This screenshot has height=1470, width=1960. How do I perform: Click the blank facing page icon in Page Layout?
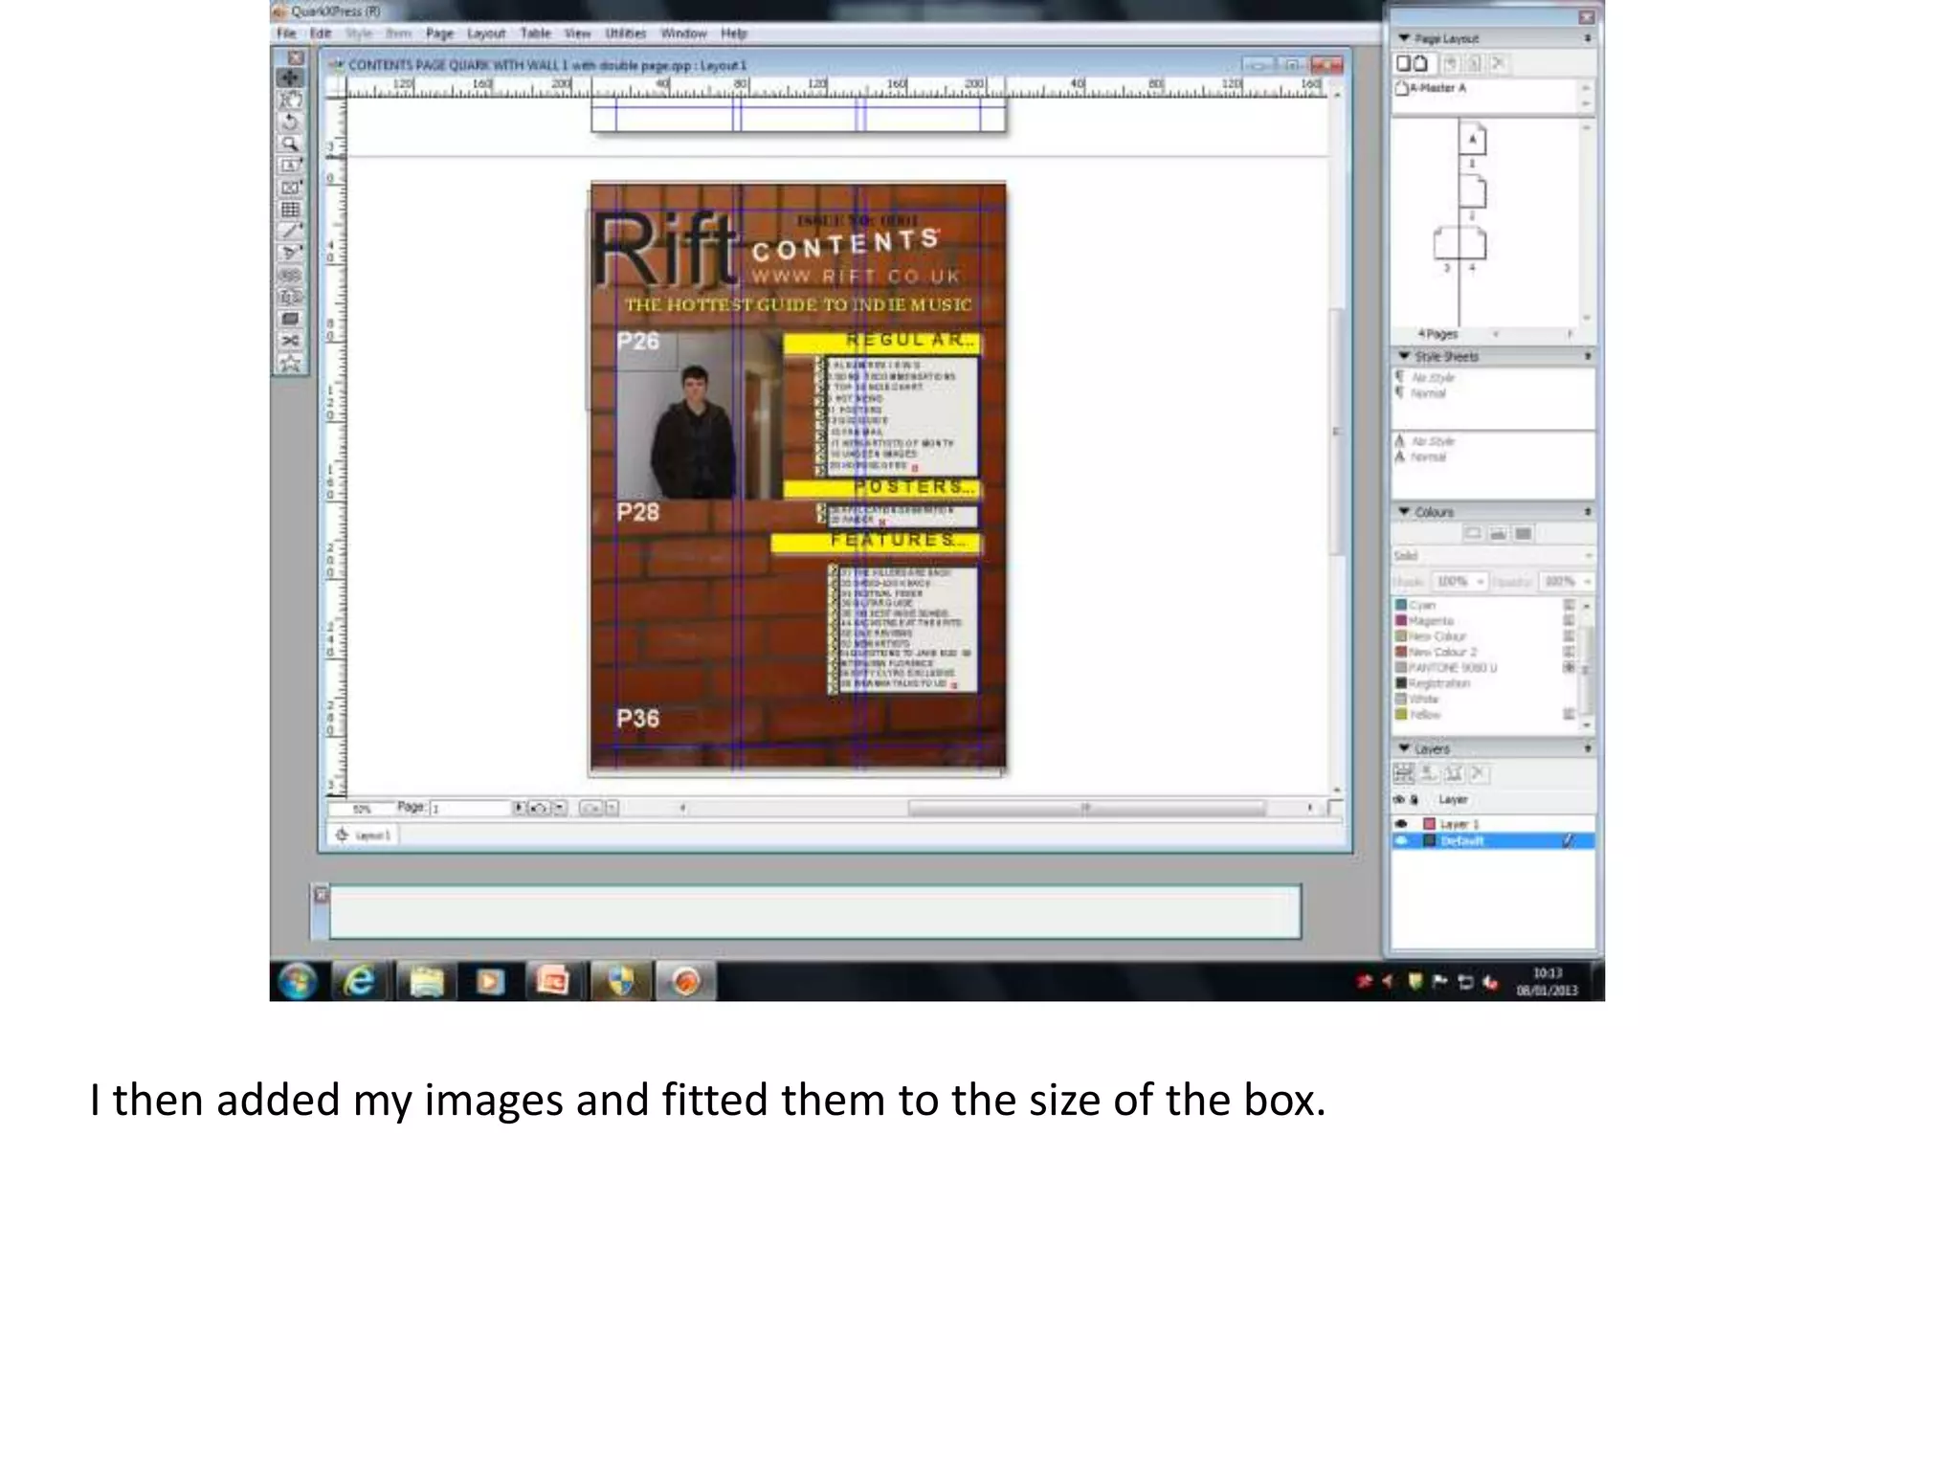1421,63
